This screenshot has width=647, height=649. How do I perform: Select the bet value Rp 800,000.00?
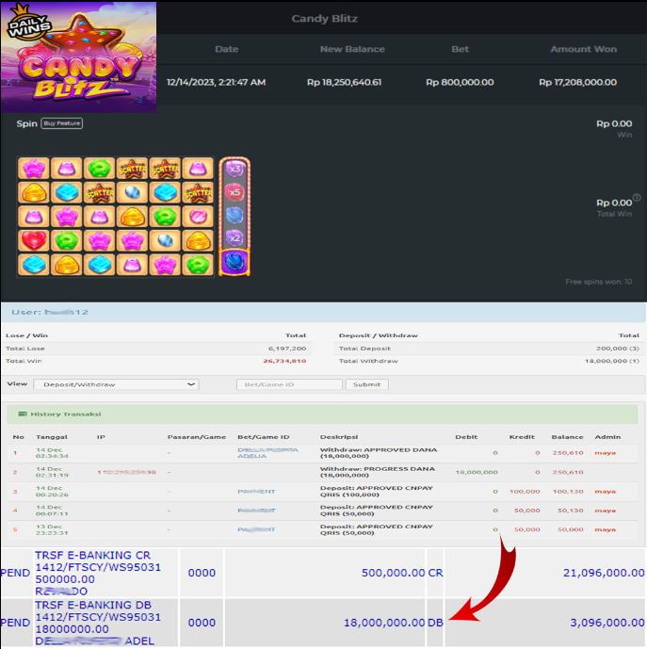click(460, 82)
